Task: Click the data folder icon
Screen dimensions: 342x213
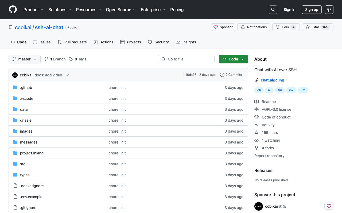Action: pos(15,109)
